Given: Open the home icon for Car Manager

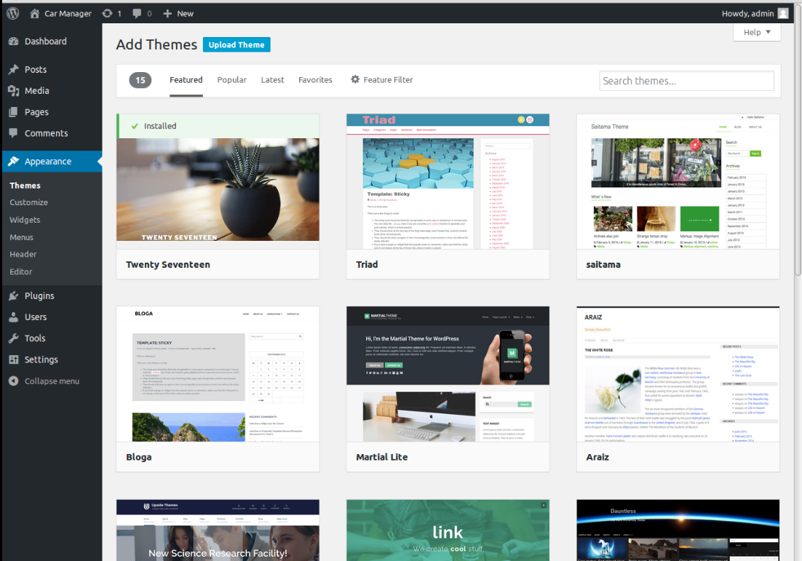Looking at the screenshot, I should coord(34,13).
